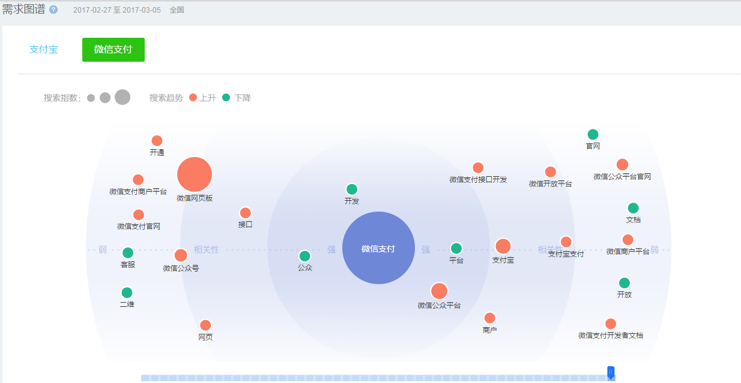Viewport: 741px width, 383px height.
Task: Click the blue timeline slider handle
Action: point(611,373)
